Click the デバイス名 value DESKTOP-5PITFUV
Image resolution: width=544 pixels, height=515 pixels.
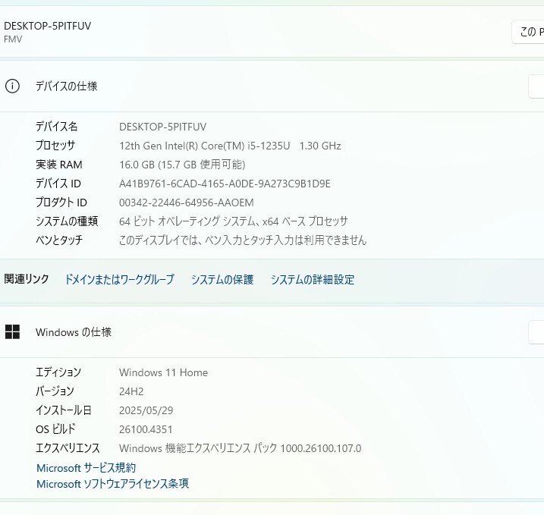click(162, 127)
